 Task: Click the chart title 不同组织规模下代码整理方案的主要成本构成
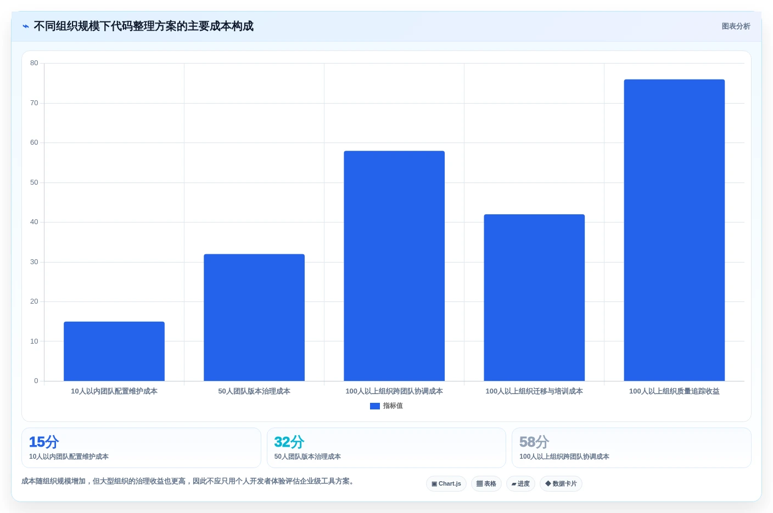click(144, 26)
